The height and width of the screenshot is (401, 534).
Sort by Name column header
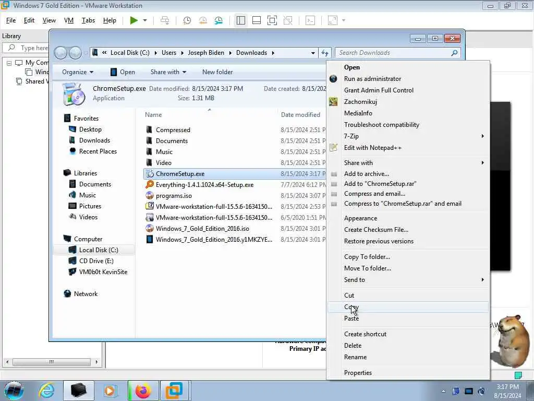coord(153,115)
